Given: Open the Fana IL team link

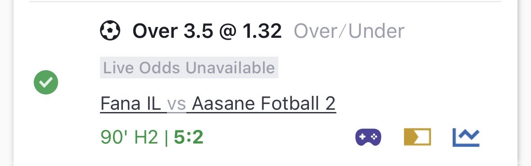Looking at the screenshot, I should point(130,103).
